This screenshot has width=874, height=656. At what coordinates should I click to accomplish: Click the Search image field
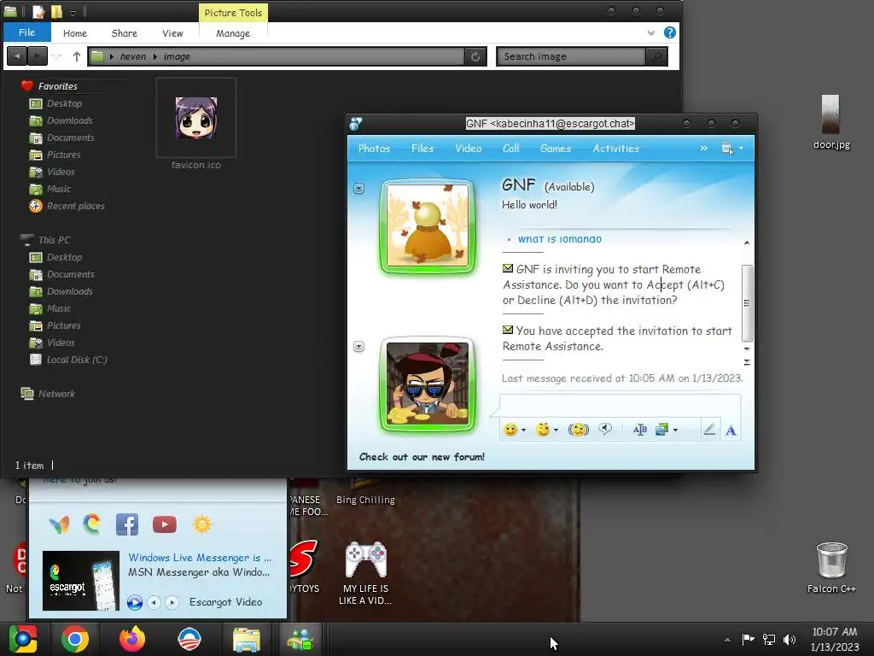pyautogui.click(x=571, y=56)
